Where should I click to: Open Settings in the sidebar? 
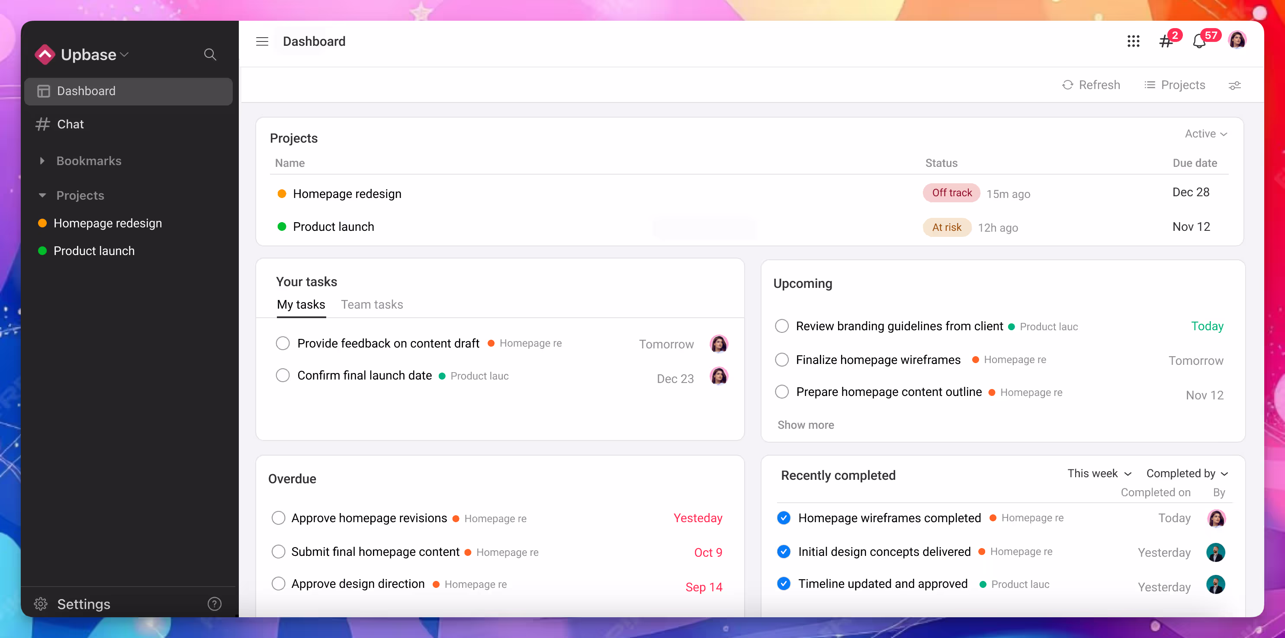point(84,603)
